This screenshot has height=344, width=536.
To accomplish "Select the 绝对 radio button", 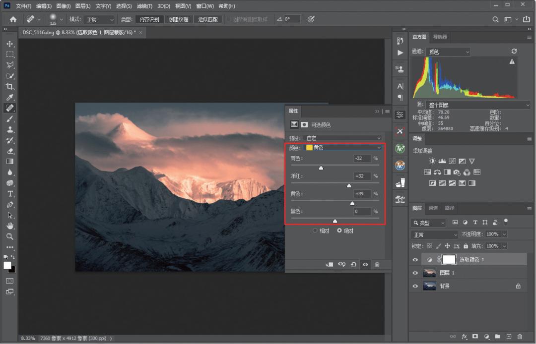I will click(339, 230).
